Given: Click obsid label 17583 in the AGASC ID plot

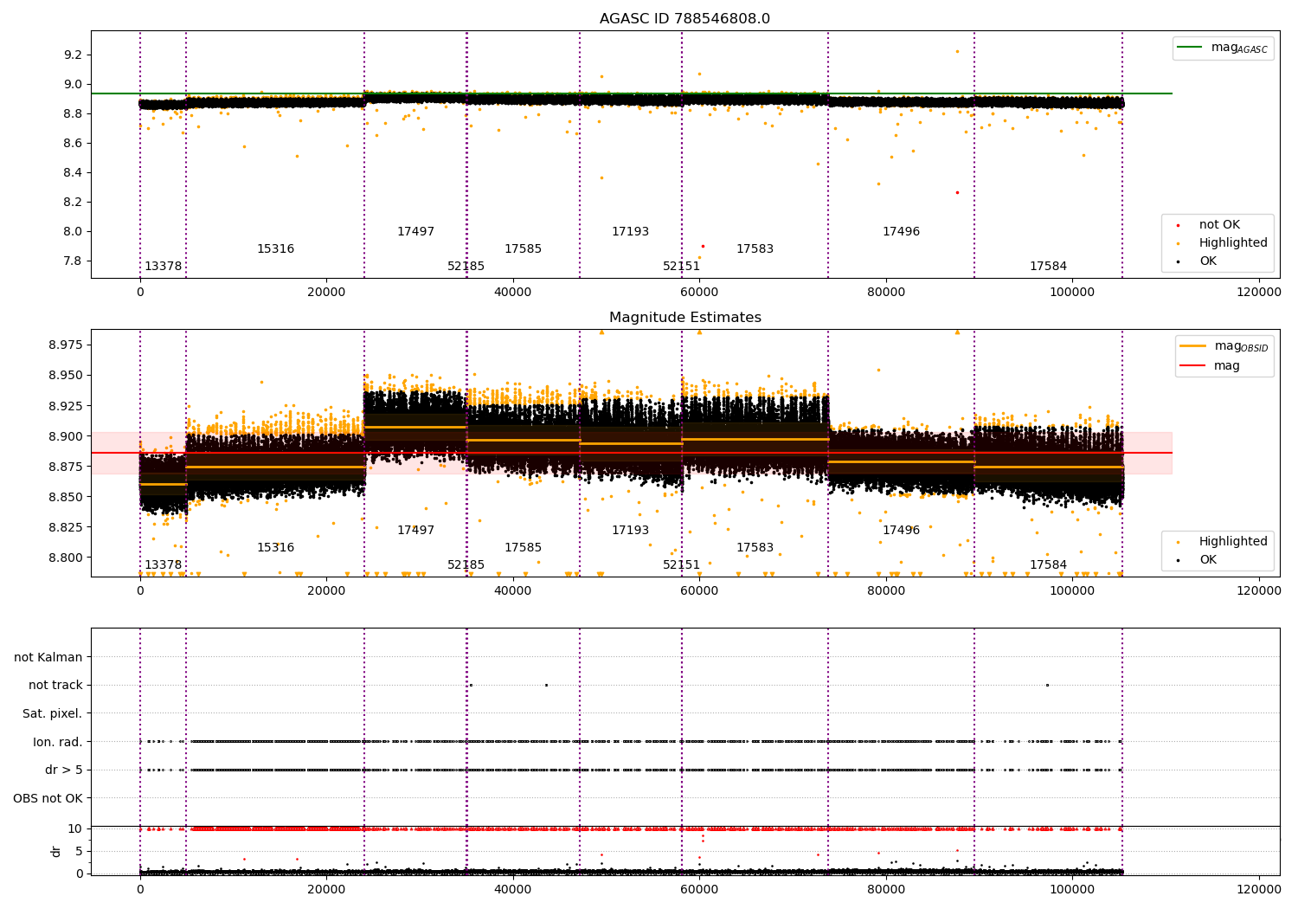Looking at the screenshot, I should click(755, 249).
